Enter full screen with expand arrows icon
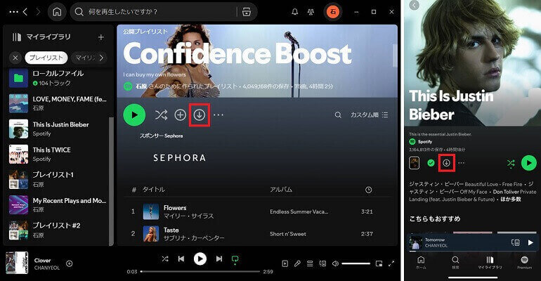This screenshot has width=541, height=281. 391,263
